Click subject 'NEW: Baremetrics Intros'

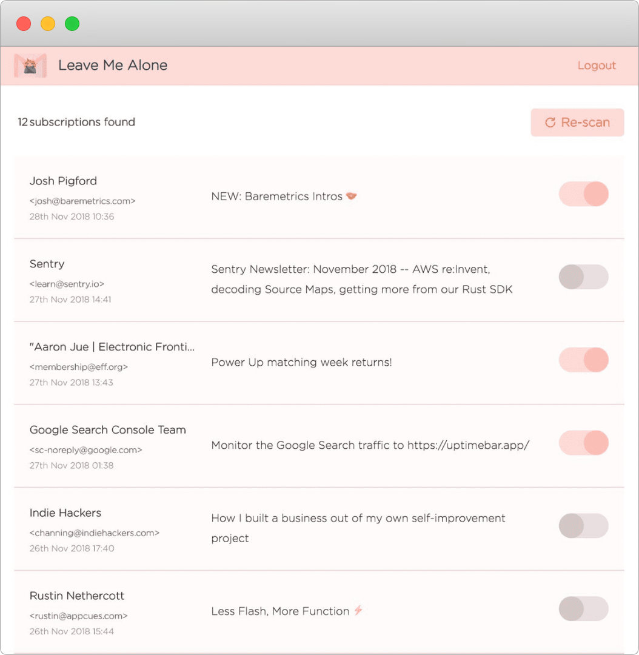[277, 196]
